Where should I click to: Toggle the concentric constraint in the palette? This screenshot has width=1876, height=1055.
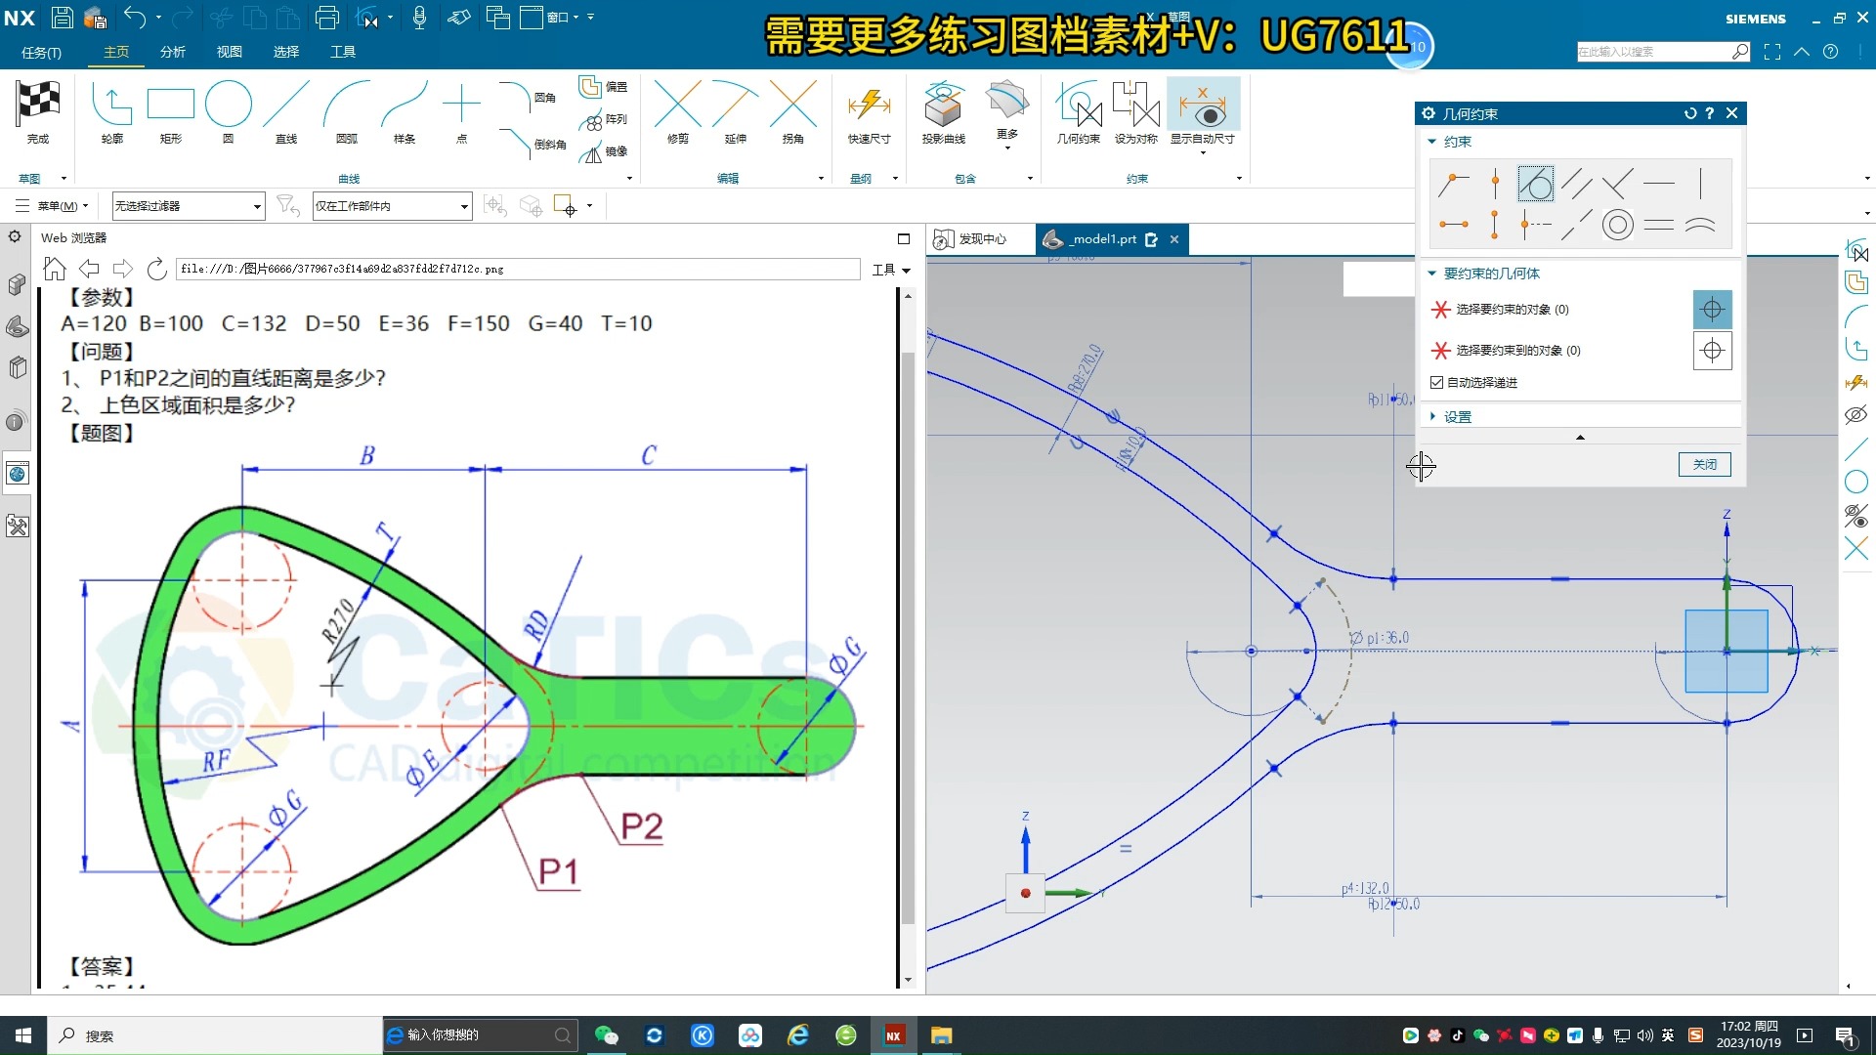[x=1617, y=225]
